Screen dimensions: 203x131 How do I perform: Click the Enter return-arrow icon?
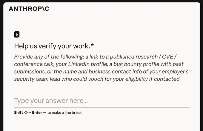(45, 112)
